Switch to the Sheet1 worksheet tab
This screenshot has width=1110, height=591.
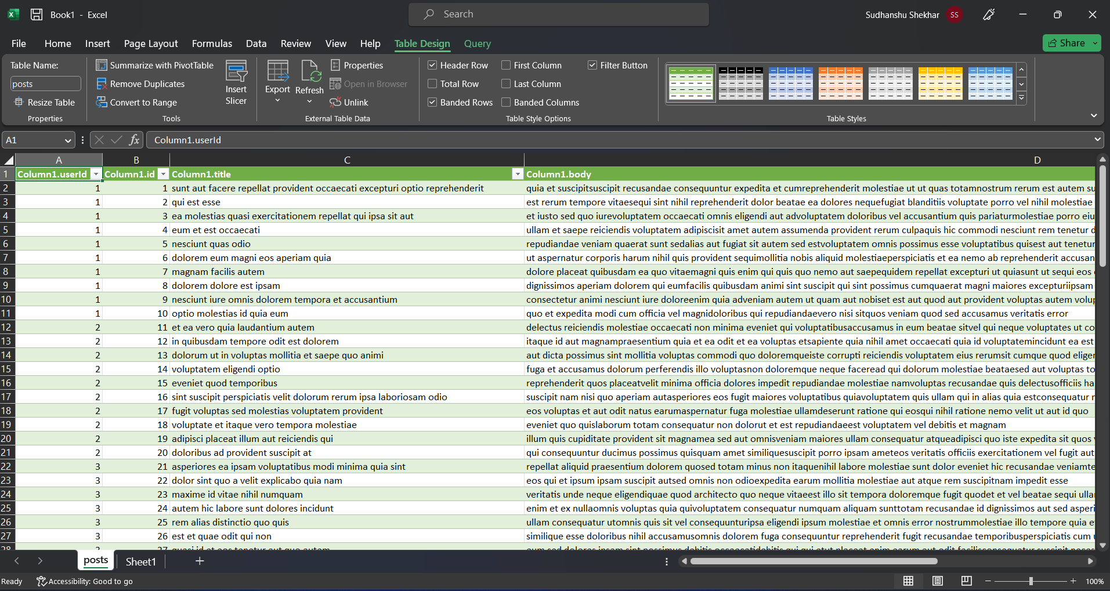140,561
